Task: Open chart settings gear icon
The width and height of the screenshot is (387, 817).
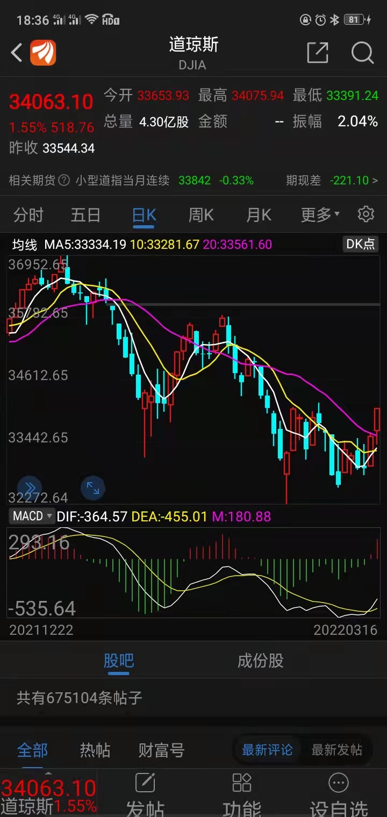Action: pos(366,214)
